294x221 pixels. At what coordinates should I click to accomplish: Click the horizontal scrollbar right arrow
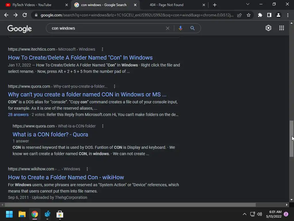287,205
